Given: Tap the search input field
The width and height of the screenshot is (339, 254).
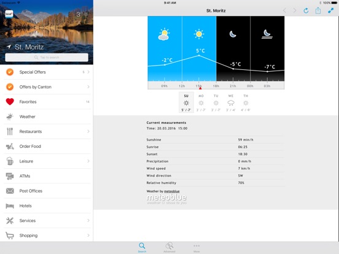Looking at the screenshot, I should (x=47, y=58).
